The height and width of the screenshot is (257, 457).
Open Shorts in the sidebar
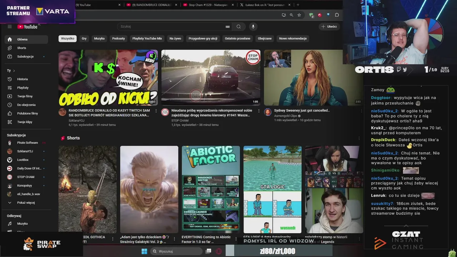tap(26, 48)
